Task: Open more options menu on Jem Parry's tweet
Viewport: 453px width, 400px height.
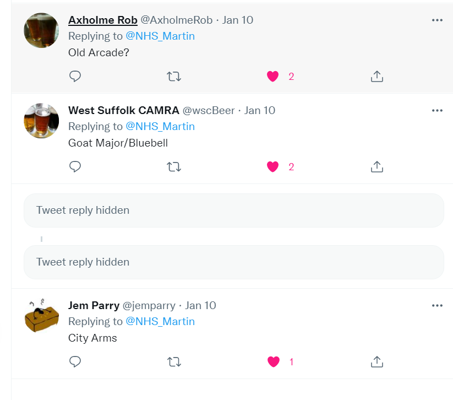Action: point(437,305)
